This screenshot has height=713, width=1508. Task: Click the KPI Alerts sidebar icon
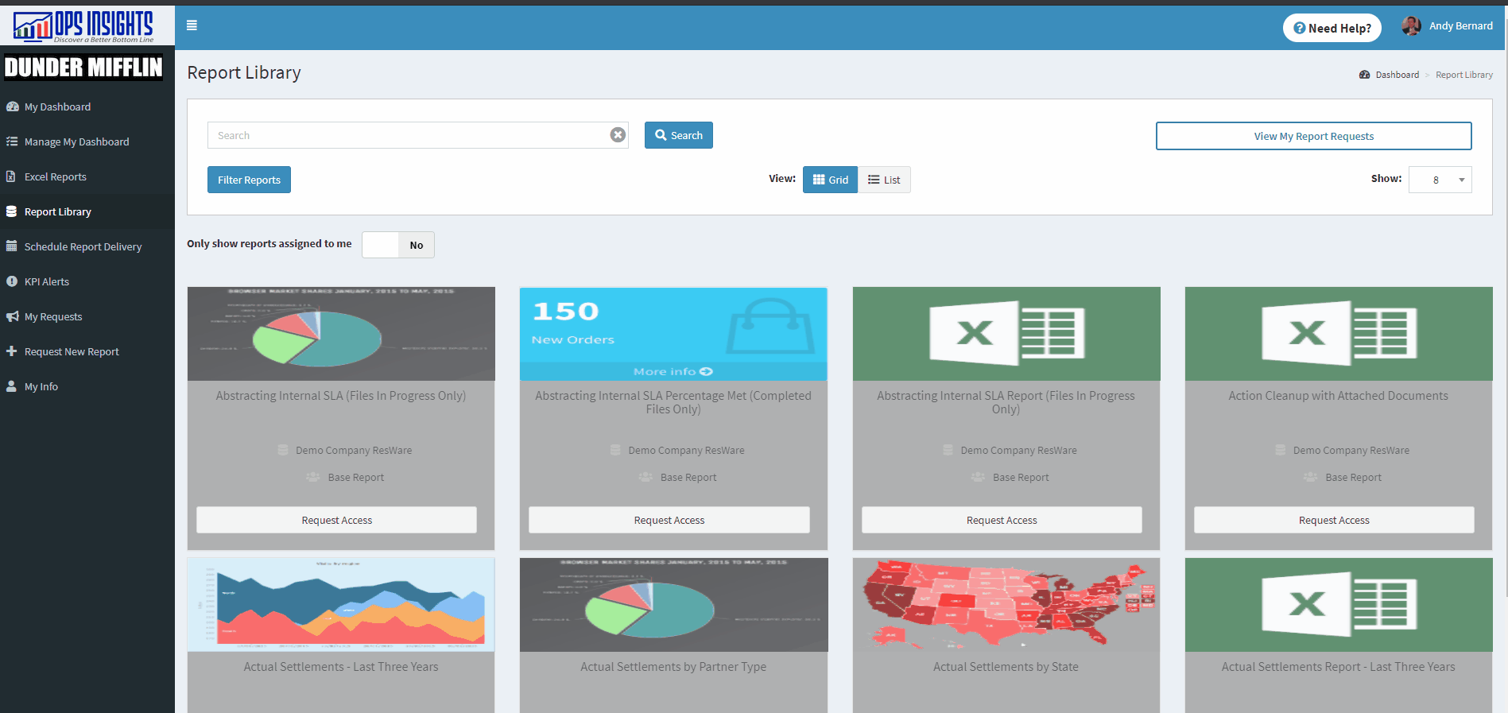[12, 281]
